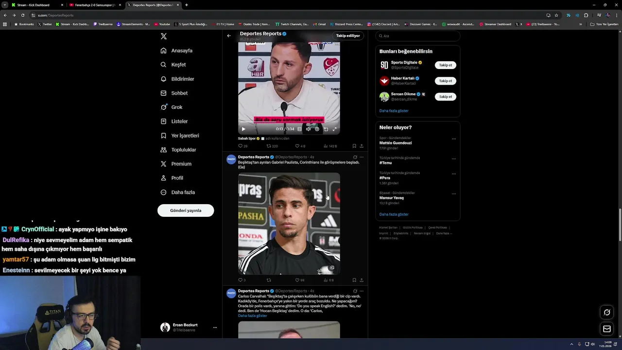Open more menu on Carlos Carvalhal post

[361, 291]
